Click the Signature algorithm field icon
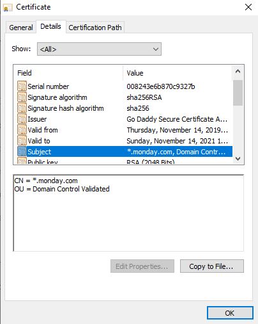The image size is (258, 324). tap(22, 97)
